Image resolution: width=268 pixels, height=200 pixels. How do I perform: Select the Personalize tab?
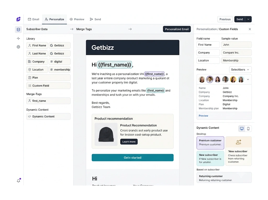pyautogui.click(x=54, y=19)
